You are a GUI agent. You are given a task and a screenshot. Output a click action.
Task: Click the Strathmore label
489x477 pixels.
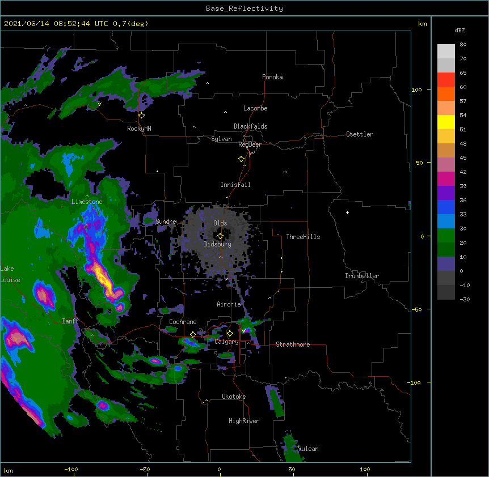pyautogui.click(x=293, y=344)
